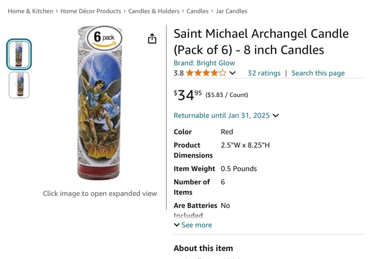Click the 6 pack badge on image

coord(104,38)
